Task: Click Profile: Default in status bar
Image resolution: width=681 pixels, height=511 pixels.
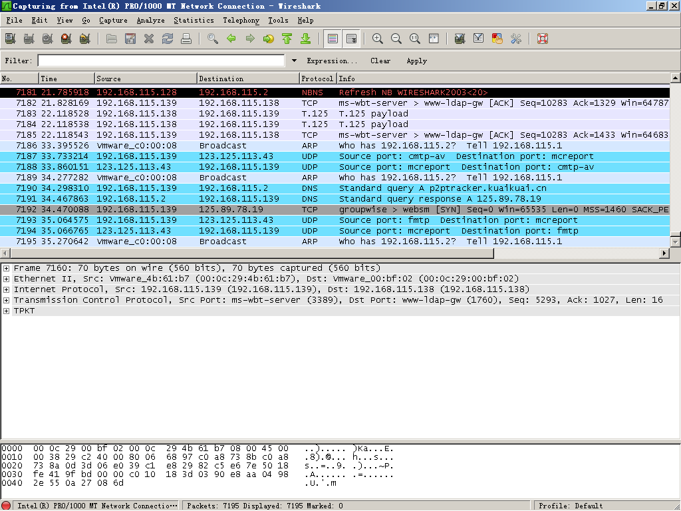Action: click(571, 506)
